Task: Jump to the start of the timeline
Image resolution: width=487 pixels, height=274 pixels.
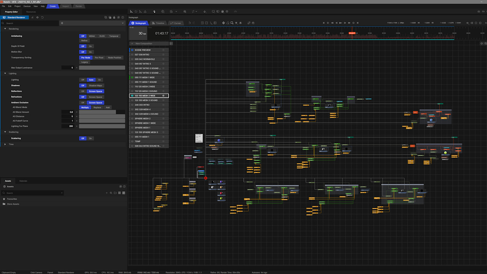Action: click(x=323, y=23)
